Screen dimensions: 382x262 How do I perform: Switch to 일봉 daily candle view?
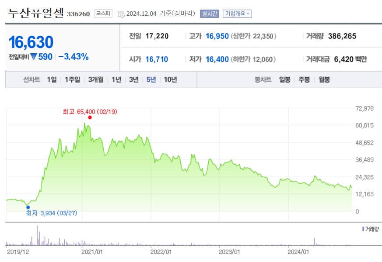pyautogui.click(x=284, y=80)
